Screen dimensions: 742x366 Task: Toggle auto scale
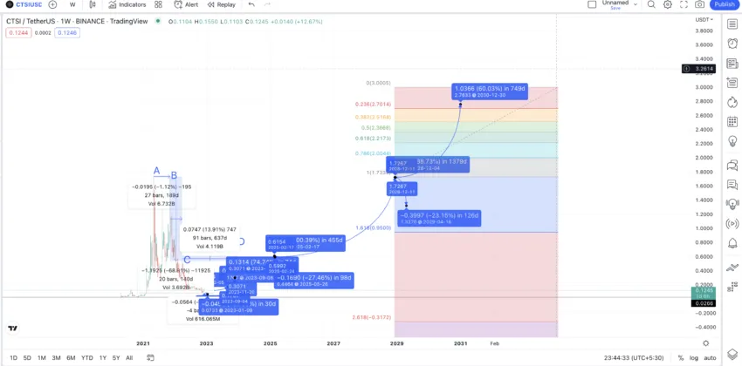pos(710,357)
